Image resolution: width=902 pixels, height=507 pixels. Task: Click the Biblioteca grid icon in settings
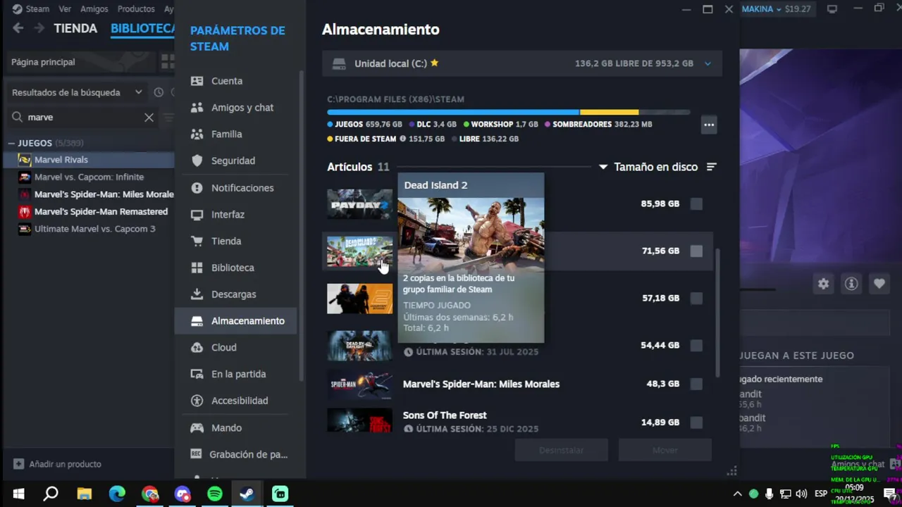click(197, 268)
